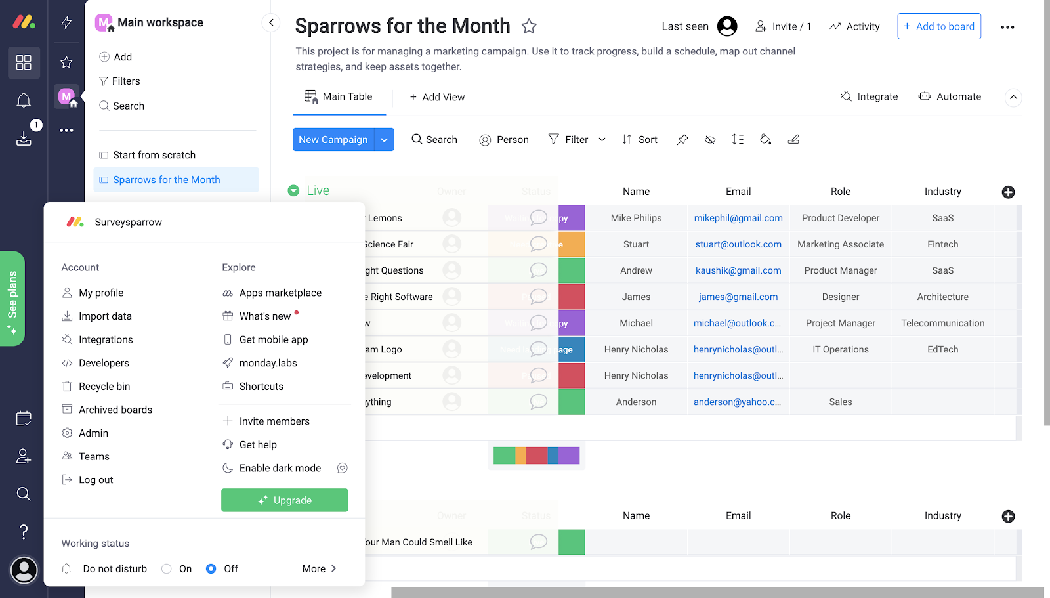This screenshot has width=1050, height=598.
Task: Open Recycle bin
Action: tap(104, 387)
